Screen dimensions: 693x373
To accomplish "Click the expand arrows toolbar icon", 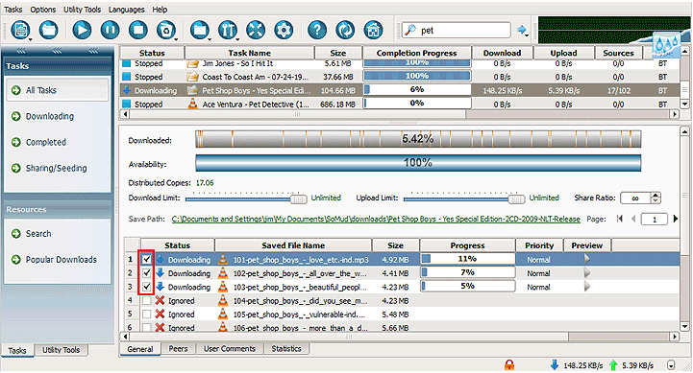I will (256, 30).
